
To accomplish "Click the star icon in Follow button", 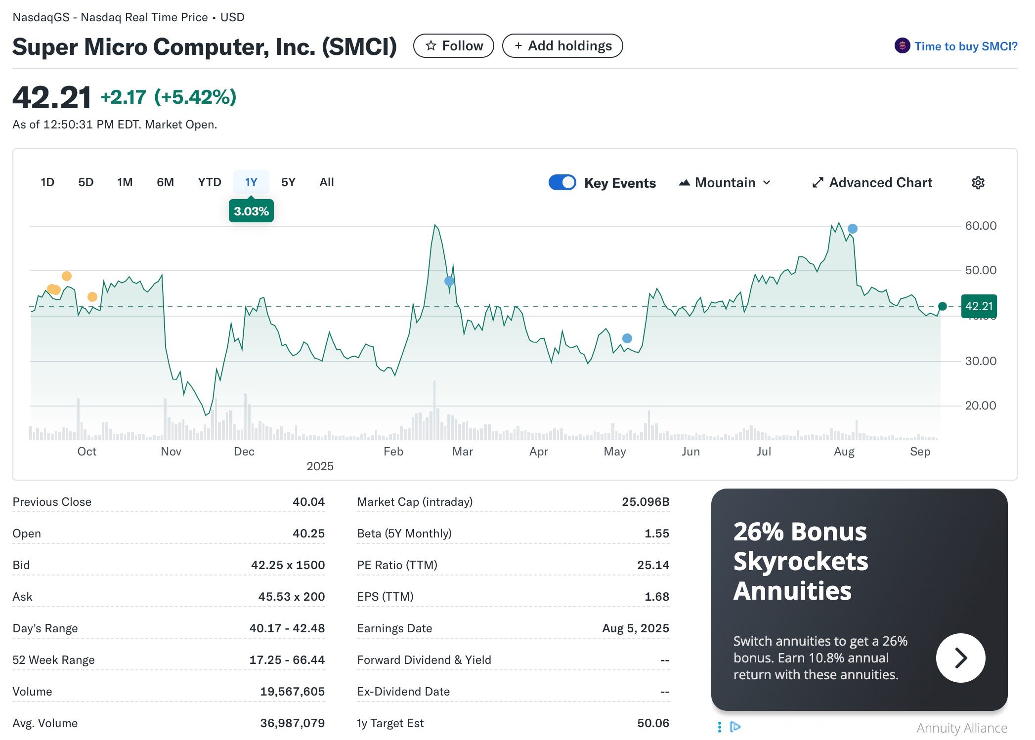I will click(x=431, y=46).
